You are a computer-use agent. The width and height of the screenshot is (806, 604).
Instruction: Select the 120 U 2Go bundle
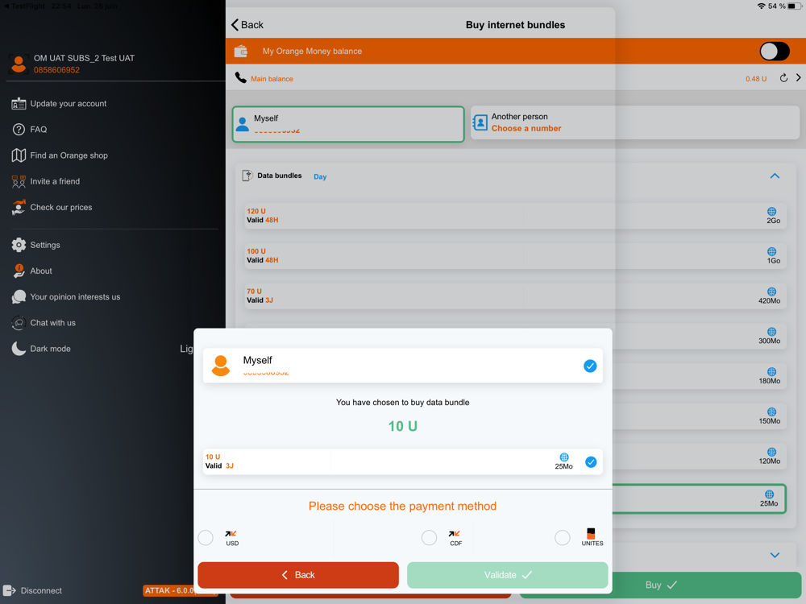point(515,215)
